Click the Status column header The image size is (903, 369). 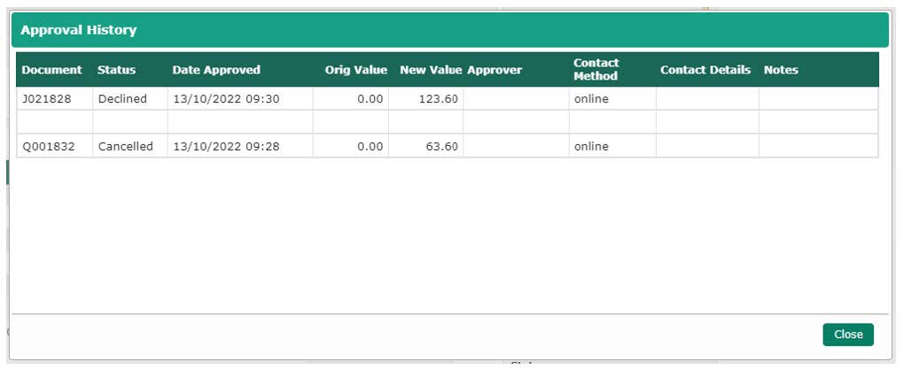click(116, 70)
